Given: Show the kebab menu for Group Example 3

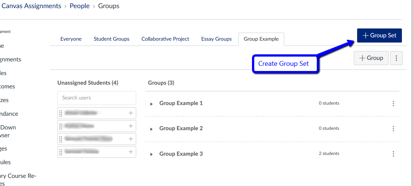Looking at the screenshot, I should (393, 154).
